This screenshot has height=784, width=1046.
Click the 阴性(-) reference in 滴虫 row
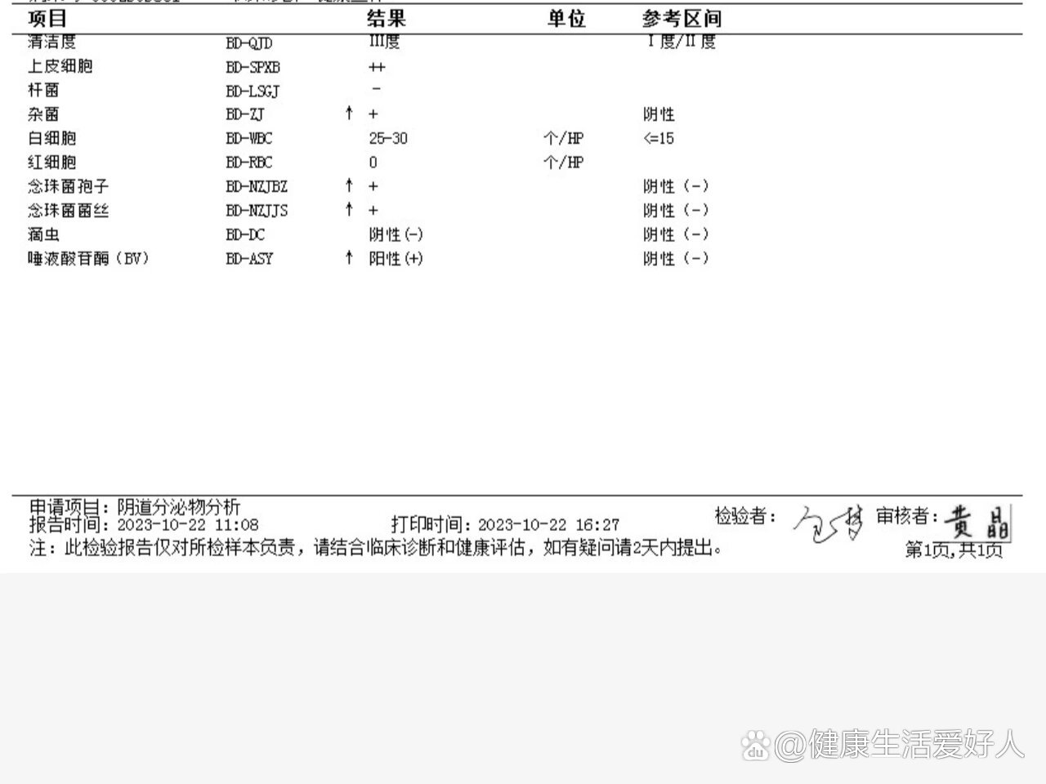676,234
